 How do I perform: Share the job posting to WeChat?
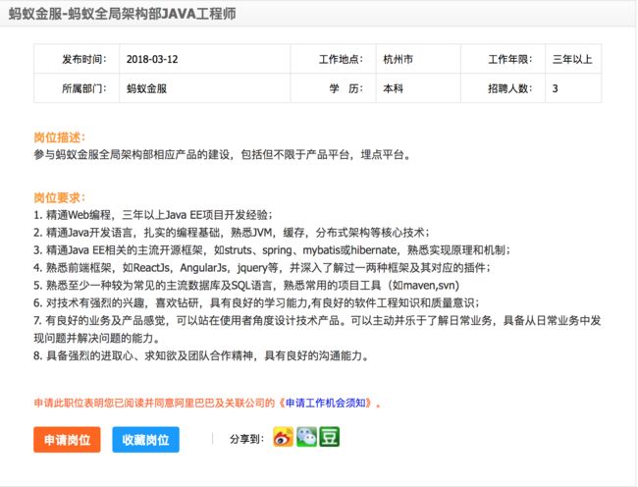[306, 437]
